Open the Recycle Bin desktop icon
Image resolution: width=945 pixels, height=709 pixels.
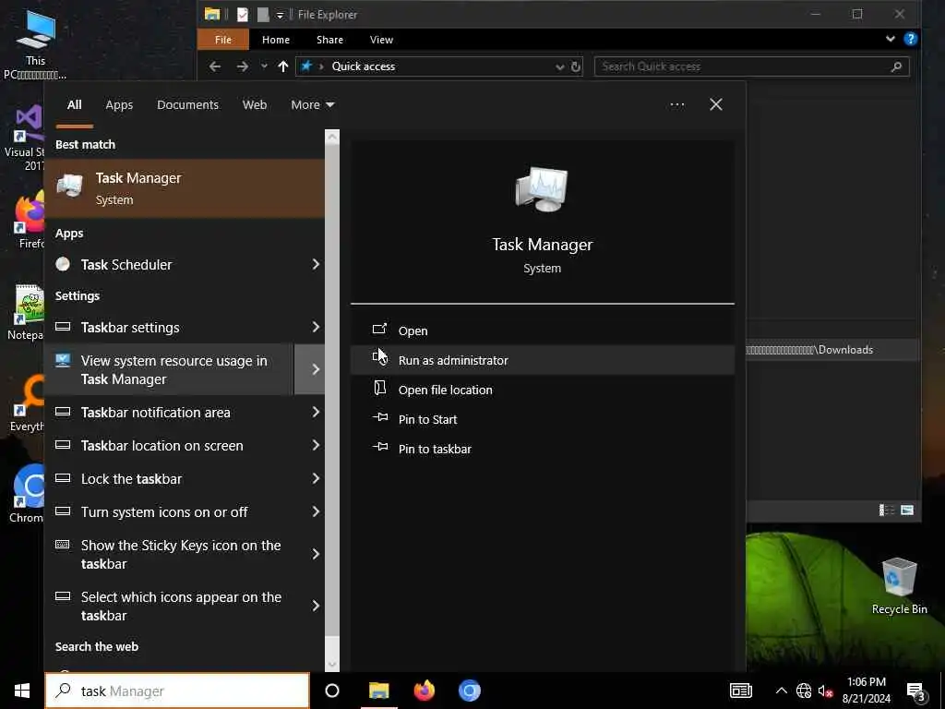899,585
